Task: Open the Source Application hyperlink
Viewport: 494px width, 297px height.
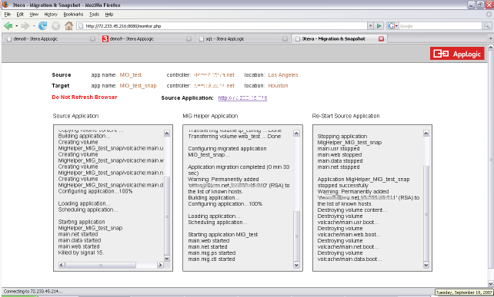Action: [x=242, y=97]
